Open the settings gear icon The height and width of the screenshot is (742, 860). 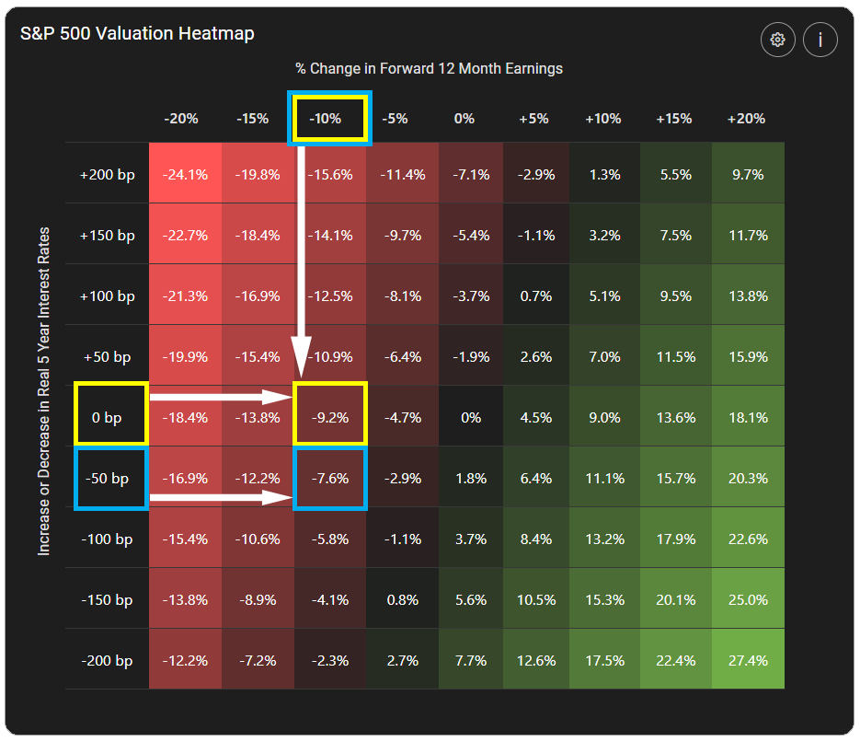pos(777,40)
